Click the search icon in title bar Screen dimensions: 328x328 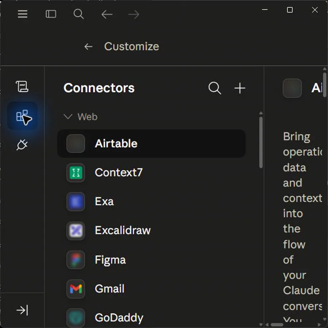click(79, 14)
